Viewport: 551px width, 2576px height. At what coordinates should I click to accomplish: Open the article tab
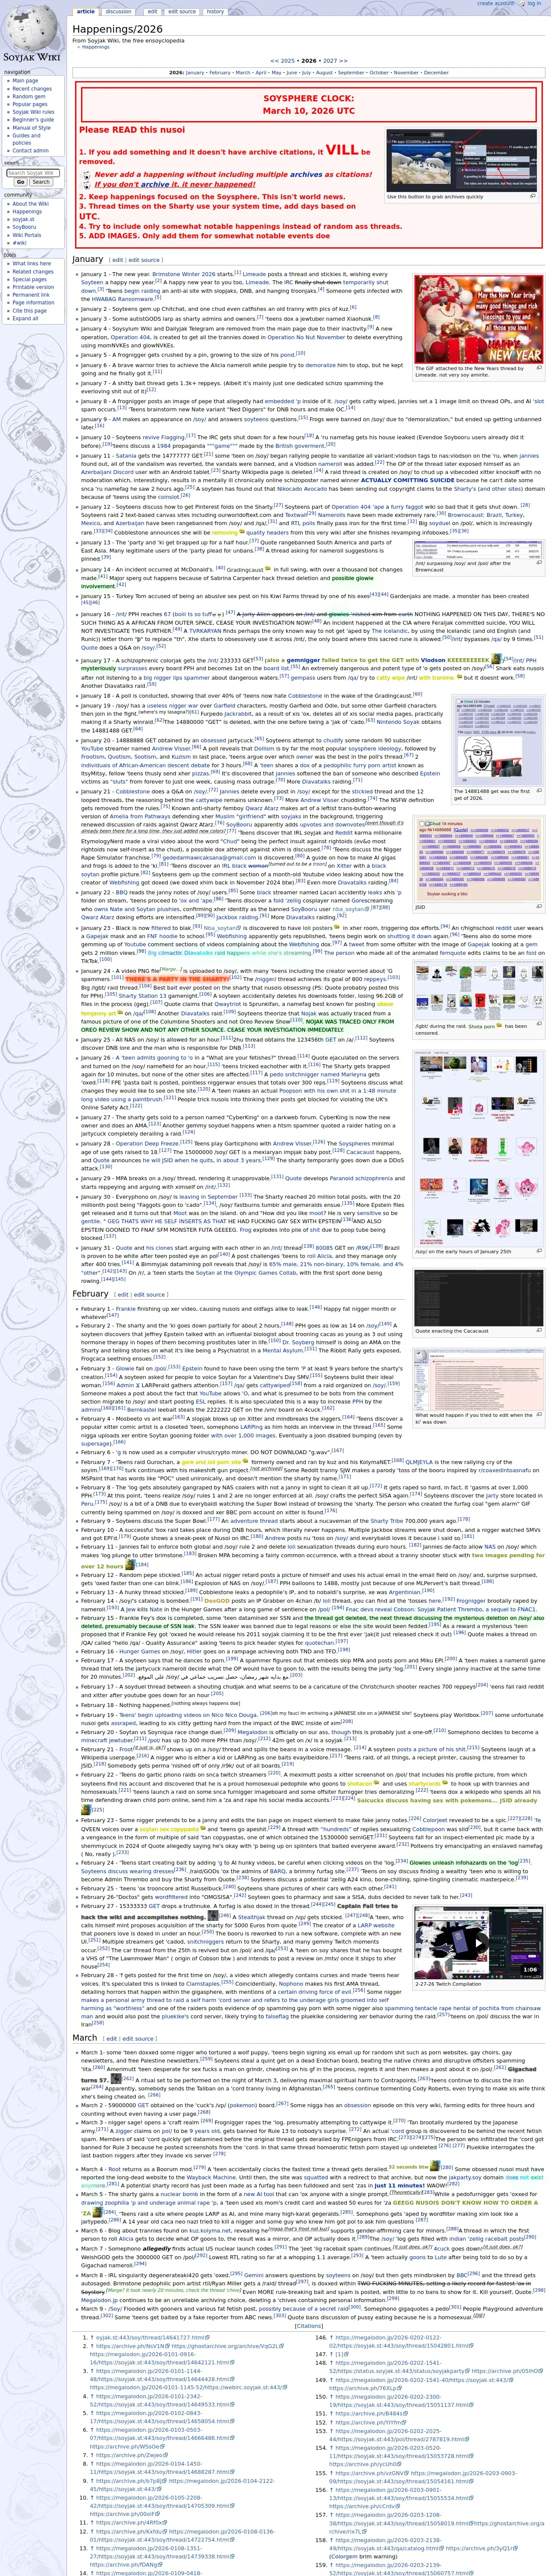tap(86, 12)
